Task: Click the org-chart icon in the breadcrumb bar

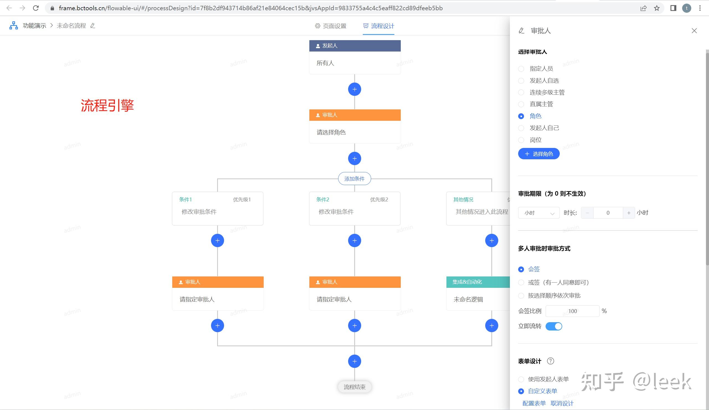Action: click(x=13, y=25)
